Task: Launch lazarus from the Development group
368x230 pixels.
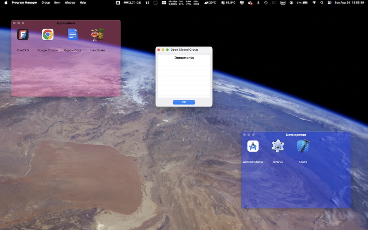Action: [278, 146]
